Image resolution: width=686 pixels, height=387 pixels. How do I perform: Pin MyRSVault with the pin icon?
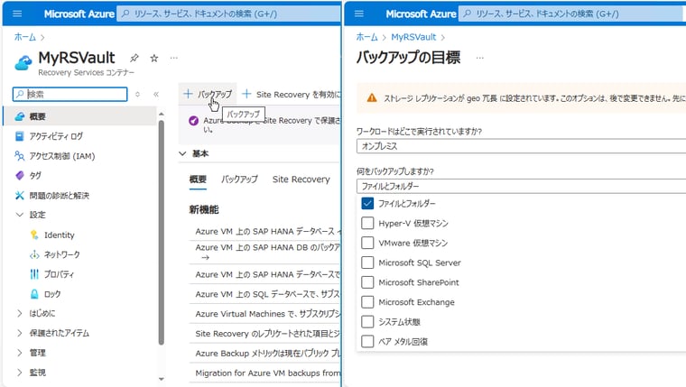click(134, 58)
